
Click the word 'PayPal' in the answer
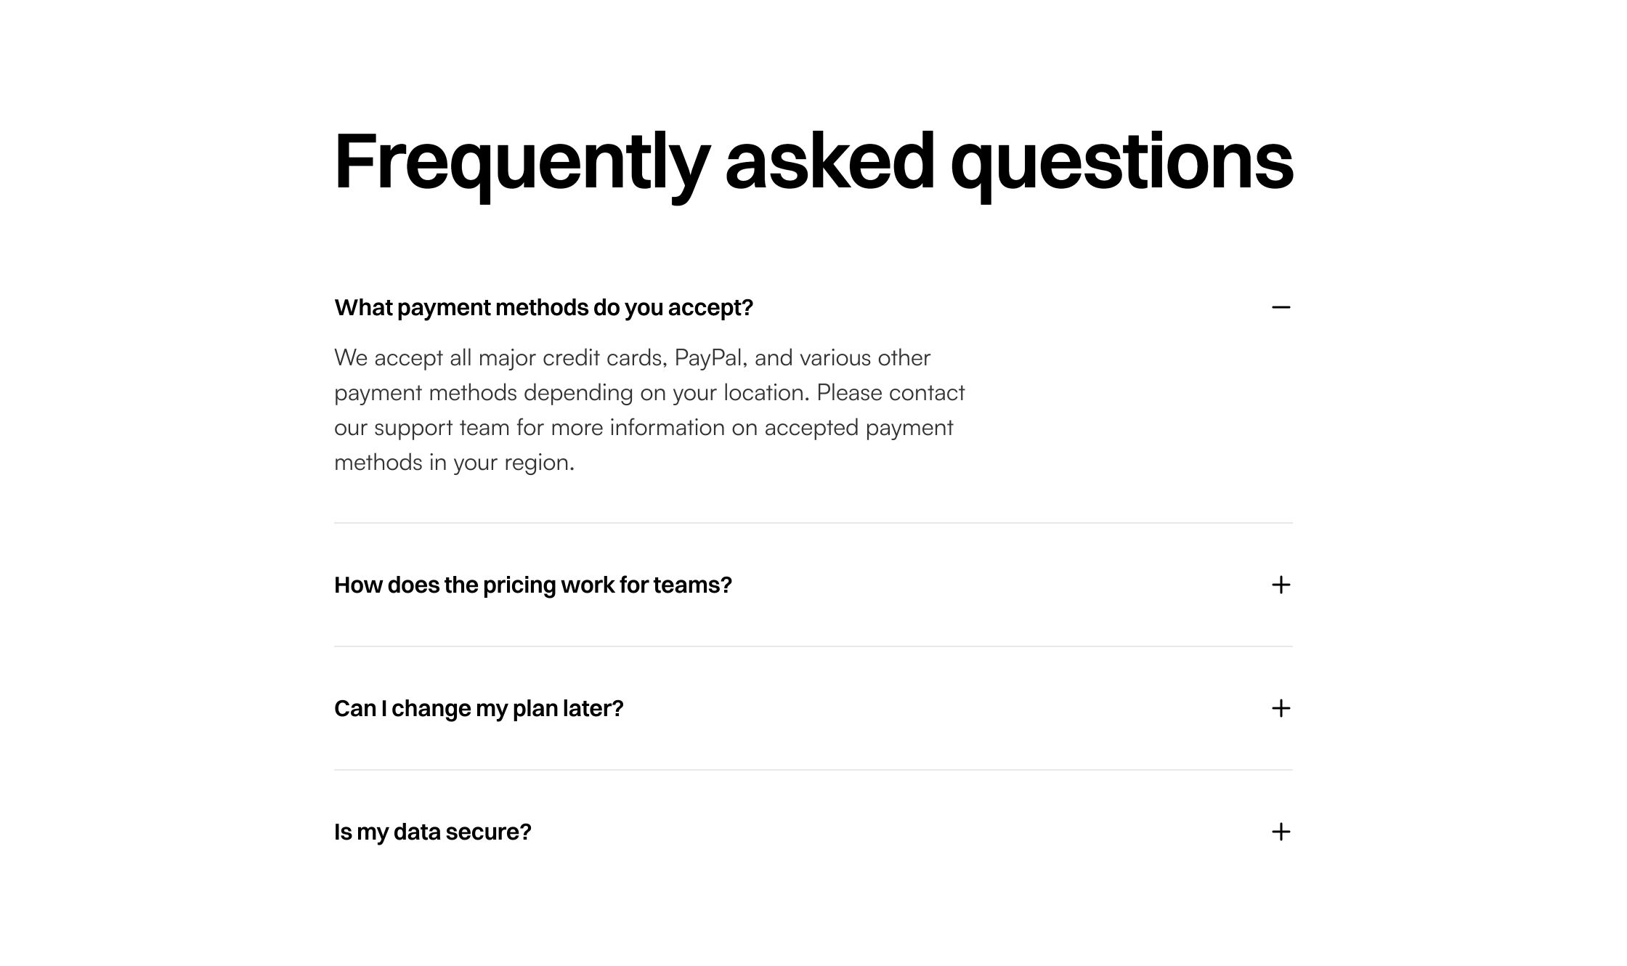(x=710, y=358)
